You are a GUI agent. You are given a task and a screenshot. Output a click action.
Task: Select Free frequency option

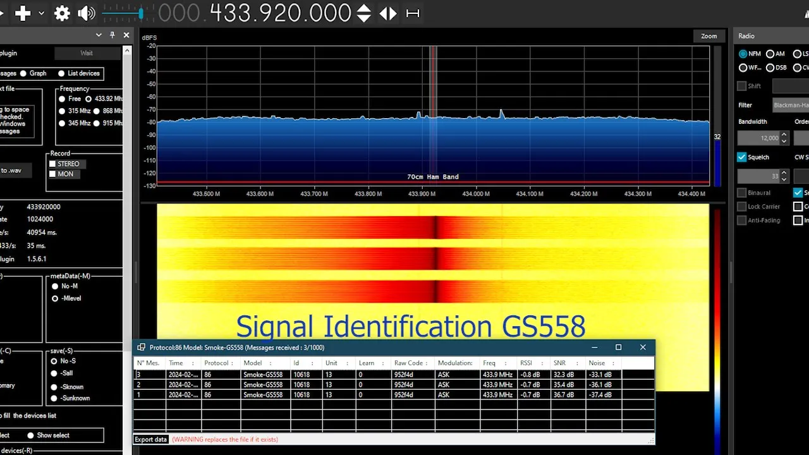point(62,99)
